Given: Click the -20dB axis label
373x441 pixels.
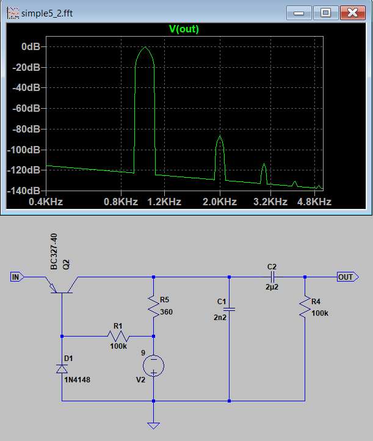Looking at the screenshot, I should click(27, 68).
